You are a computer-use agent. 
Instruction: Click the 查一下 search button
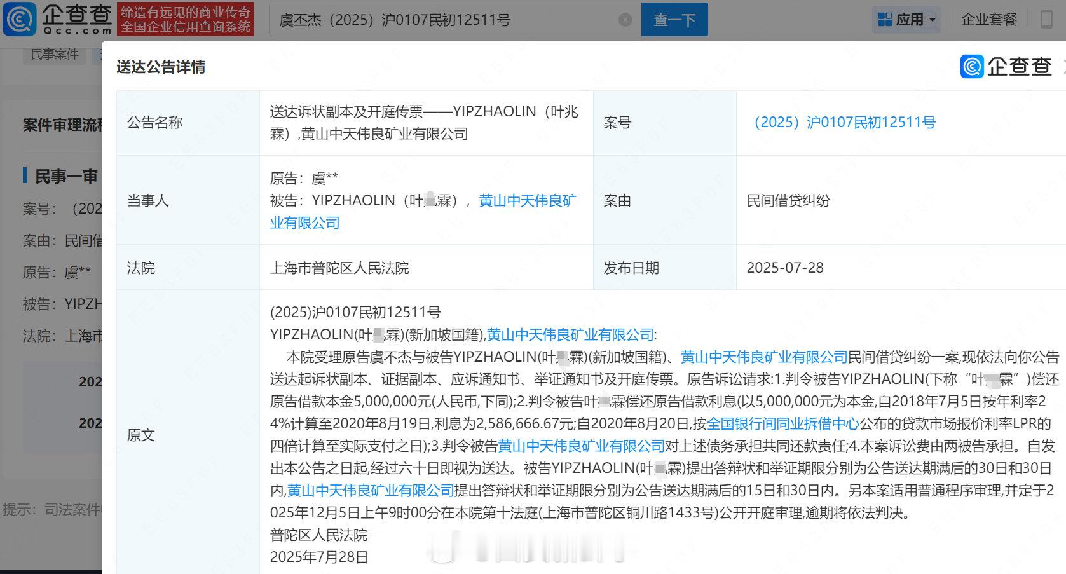[x=674, y=20]
